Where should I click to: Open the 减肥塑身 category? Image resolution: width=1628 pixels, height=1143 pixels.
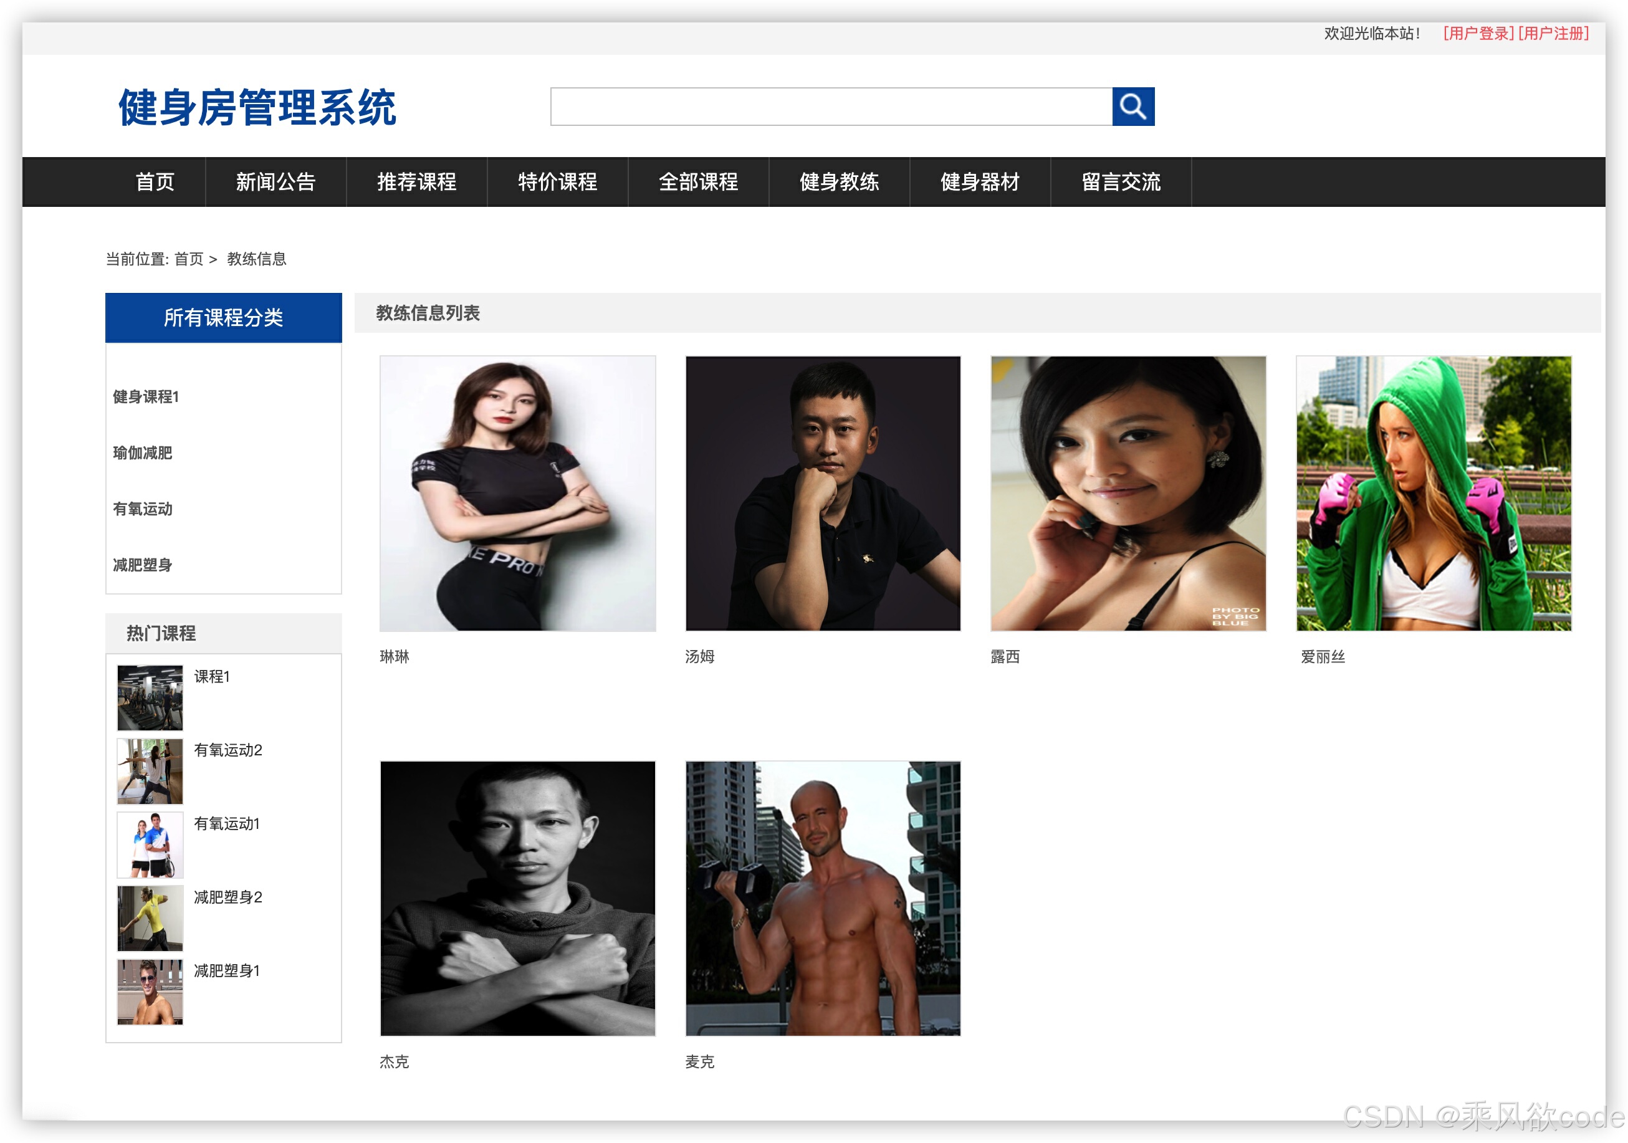(x=143, y=565)
